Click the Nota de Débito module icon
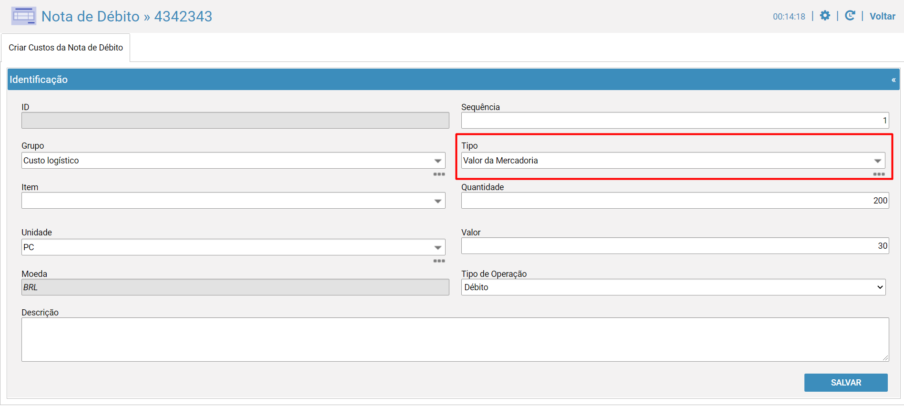The image size is (904, 406). (23, 16)
